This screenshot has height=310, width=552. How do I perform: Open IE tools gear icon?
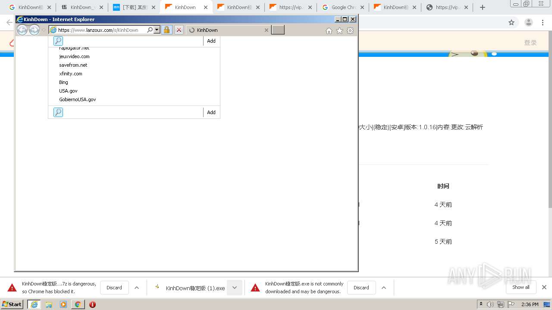(x=350, y=31)
